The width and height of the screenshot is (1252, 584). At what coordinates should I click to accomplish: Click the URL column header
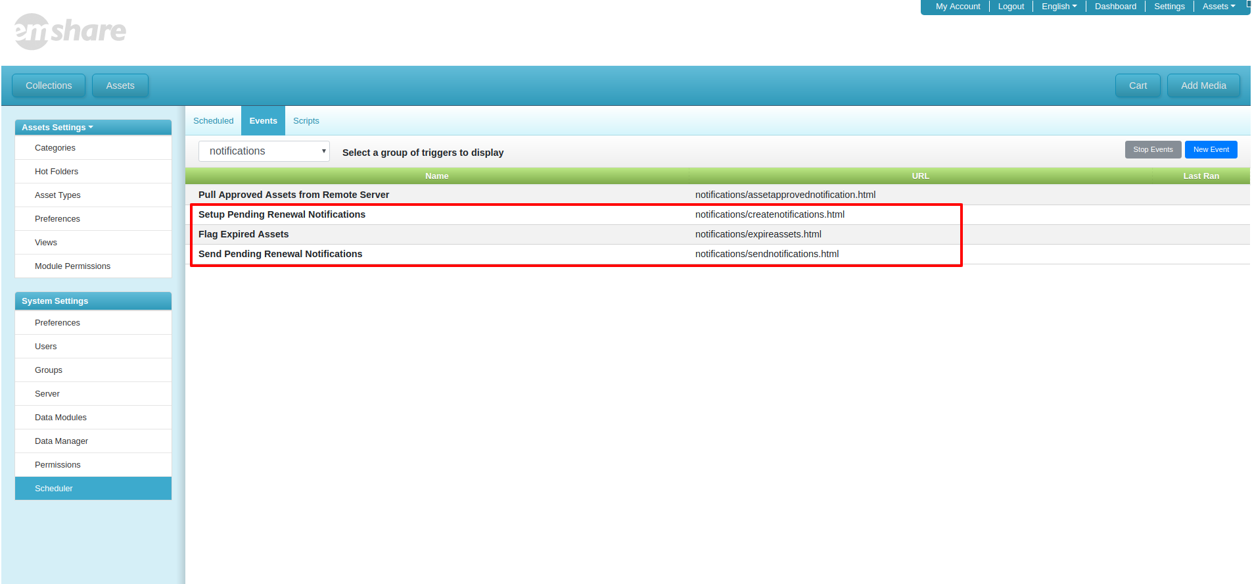click(x=920, y=176)
